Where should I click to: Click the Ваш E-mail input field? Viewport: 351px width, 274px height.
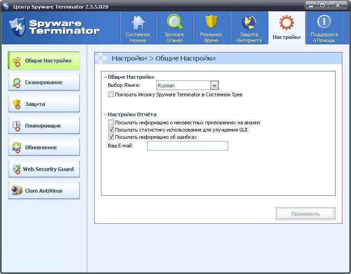188,146
